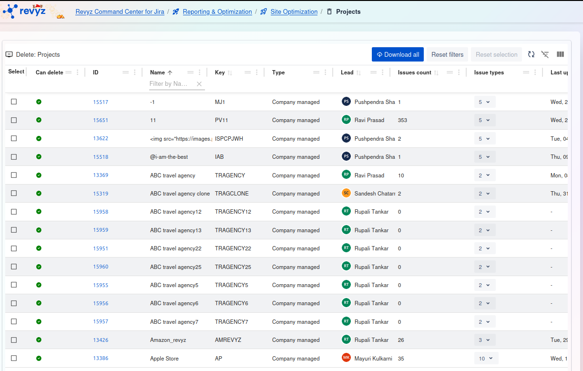Open the three-dot menu for Type column
583x371 pixels.
click(x=326, y=72)
